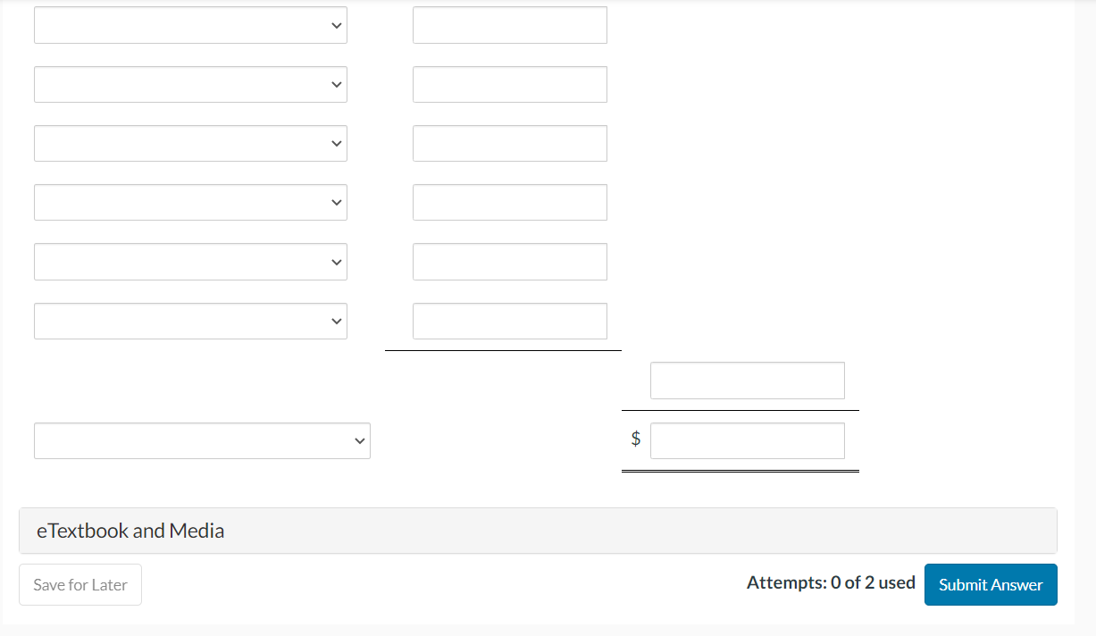Select the subtotal field above the dollar sign
Image resolution: width=1096 pixels, height=636 pixels.
(747, 380)
